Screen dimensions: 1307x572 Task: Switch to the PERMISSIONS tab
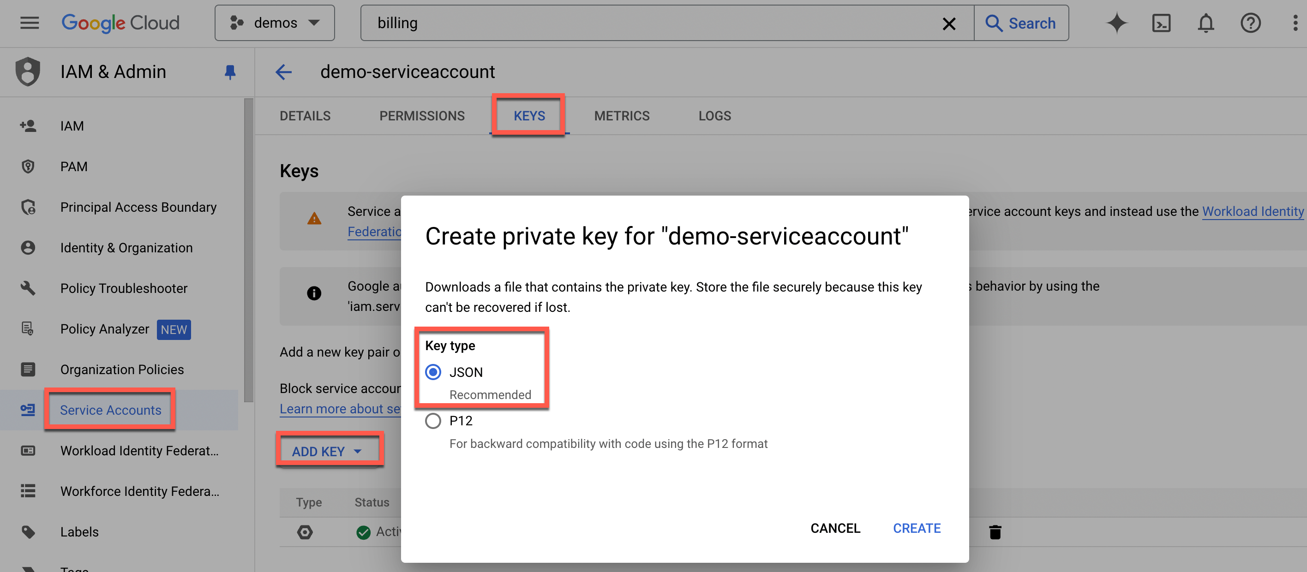pyautogui.click(x=422, y=116)
